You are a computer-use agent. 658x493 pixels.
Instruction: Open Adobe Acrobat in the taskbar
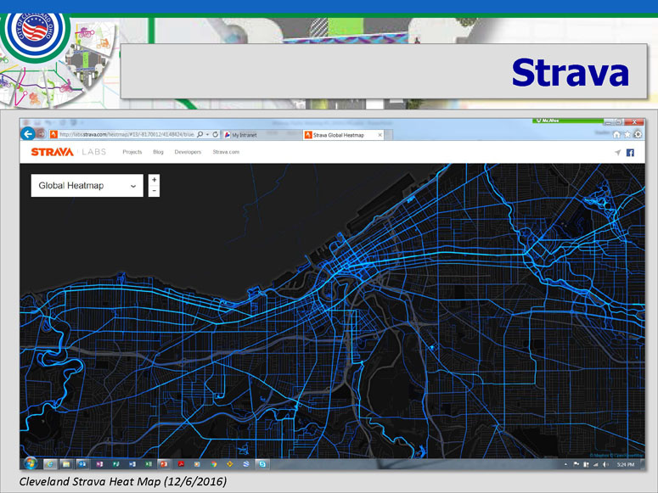(x=182, y=464)
